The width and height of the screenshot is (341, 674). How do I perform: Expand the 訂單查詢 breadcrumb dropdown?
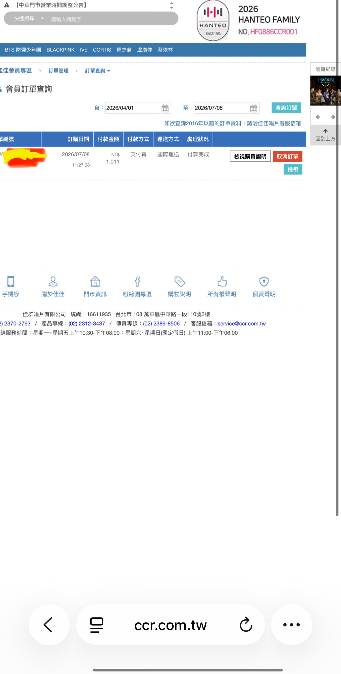[x=109, y=71]
